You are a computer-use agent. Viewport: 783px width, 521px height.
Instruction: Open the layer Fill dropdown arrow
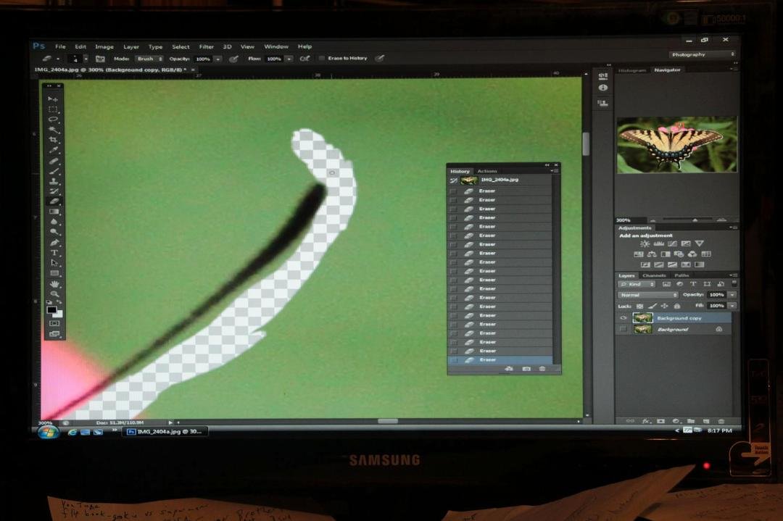[x=732, y=306]
